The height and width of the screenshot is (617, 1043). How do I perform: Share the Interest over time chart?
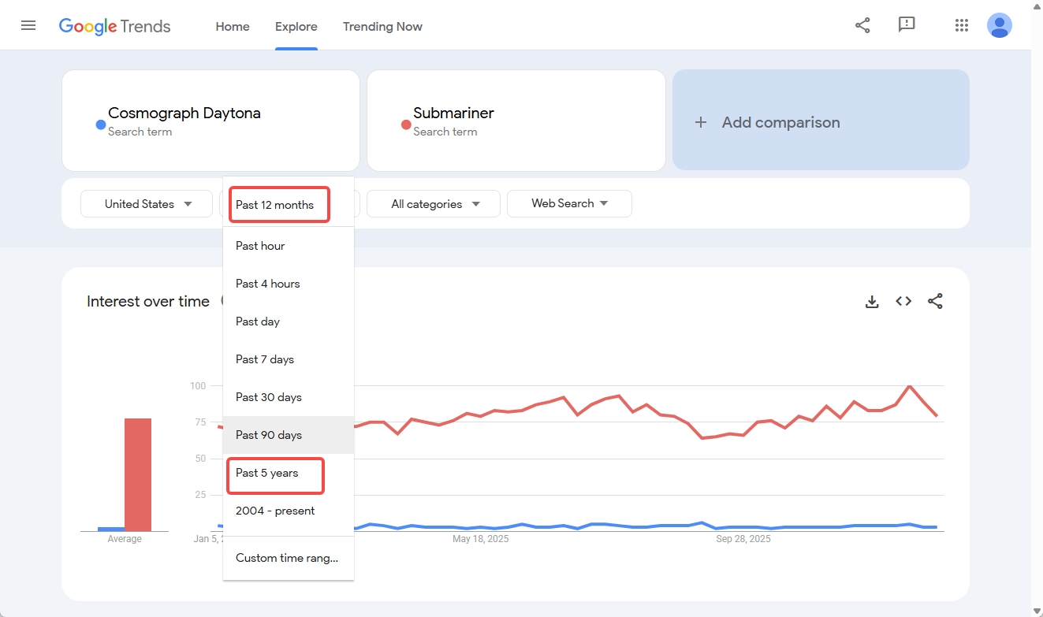[x=935, y=301]
